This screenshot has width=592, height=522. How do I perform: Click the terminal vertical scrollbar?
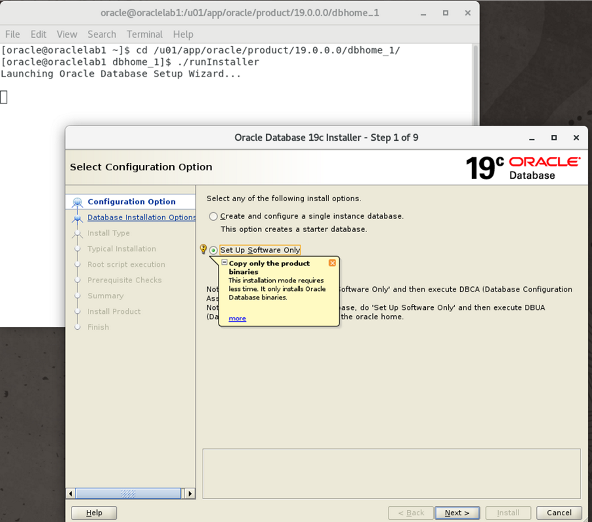[x=475, y=84]
